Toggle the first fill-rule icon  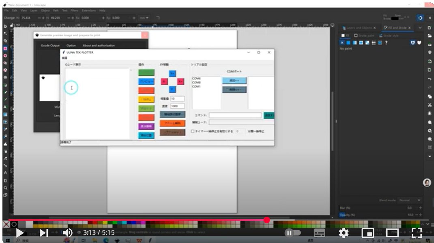click(413, 43)
